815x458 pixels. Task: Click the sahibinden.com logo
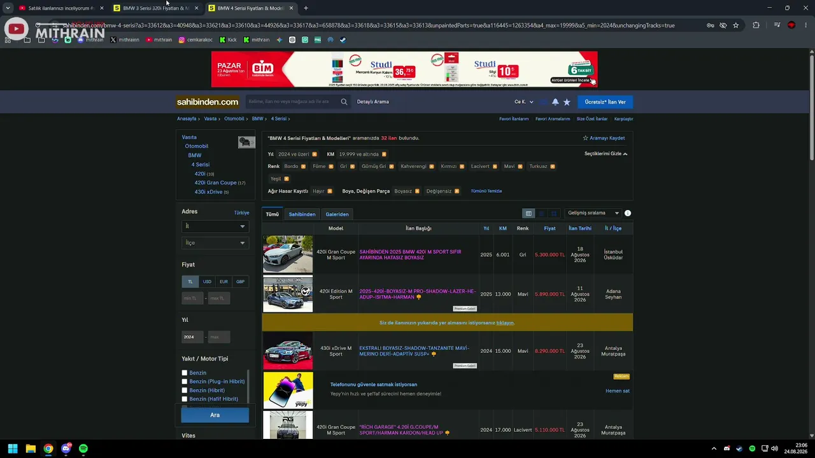(x=208, y=102)
